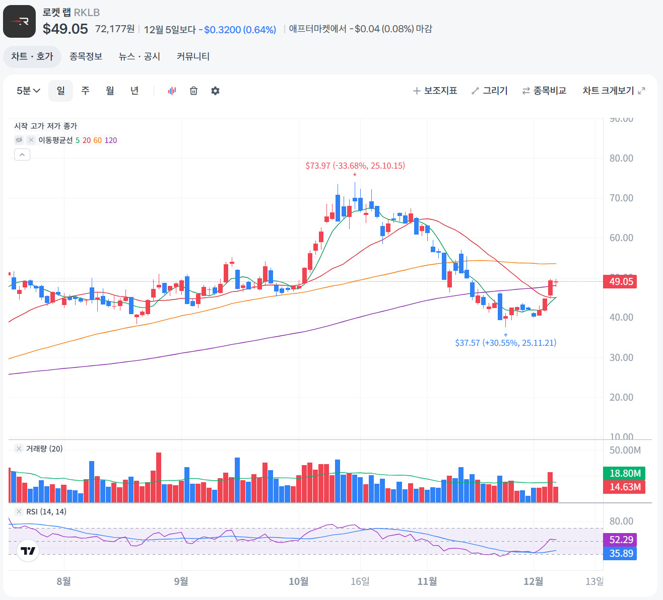
Task: Open the 그리기 drawing tools
Action: [489, 91]
